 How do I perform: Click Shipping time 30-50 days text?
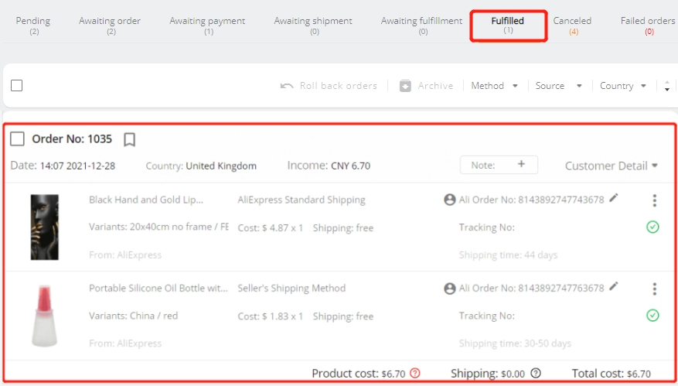pos(515,343)
